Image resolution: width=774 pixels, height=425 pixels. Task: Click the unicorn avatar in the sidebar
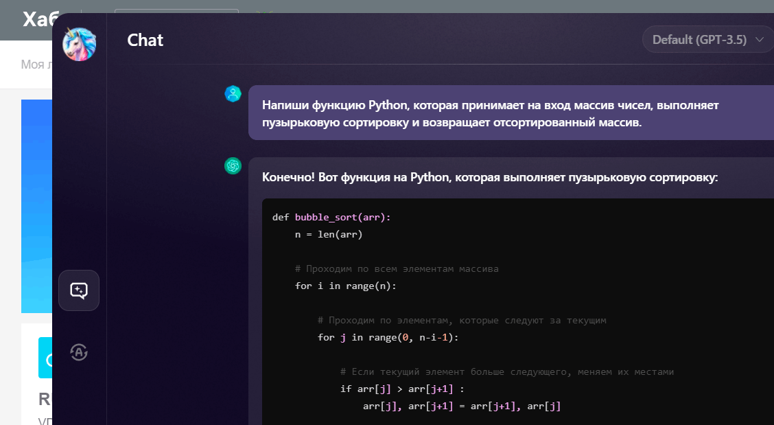click(79, 45)
